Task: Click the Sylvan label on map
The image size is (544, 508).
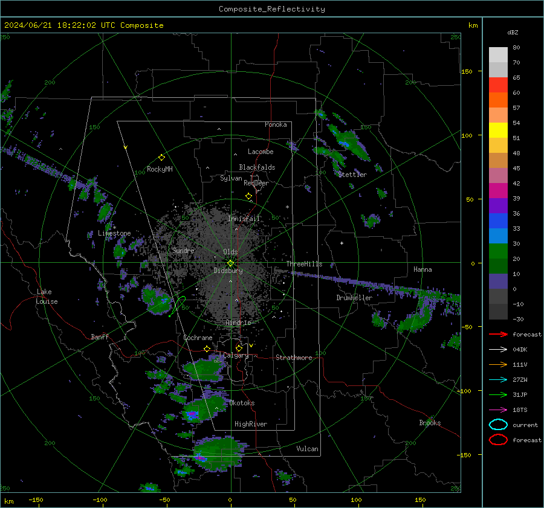Action: tap(231, 178)
